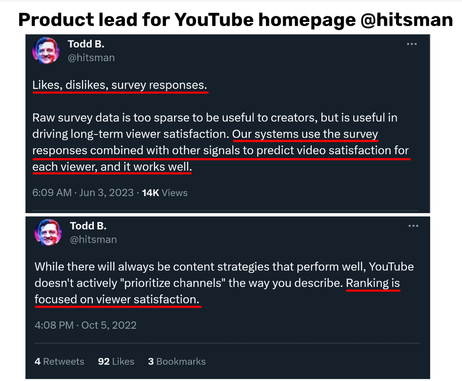Open the Todd B. name link in the bottom tweet
The width and height of the screenshot is (462, 381).
(88, 226)
